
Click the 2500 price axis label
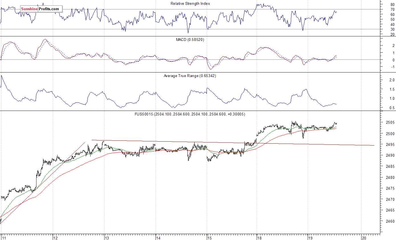click(391, 134)
